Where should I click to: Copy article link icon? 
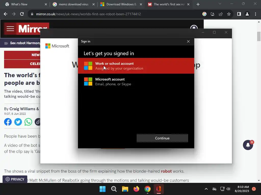38,122
